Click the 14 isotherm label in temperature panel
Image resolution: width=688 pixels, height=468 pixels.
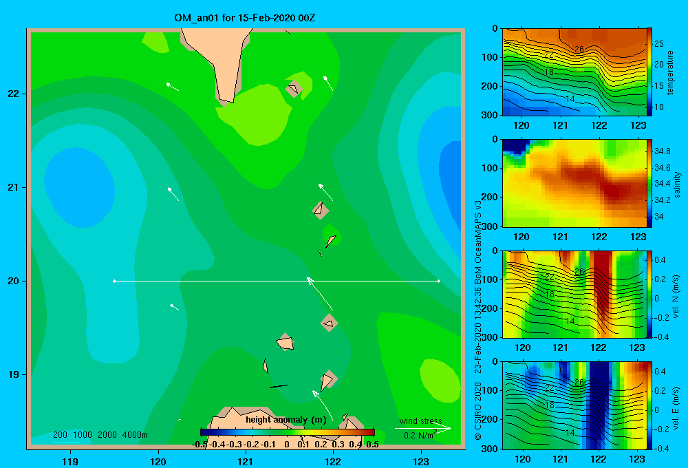click(570, 99)
